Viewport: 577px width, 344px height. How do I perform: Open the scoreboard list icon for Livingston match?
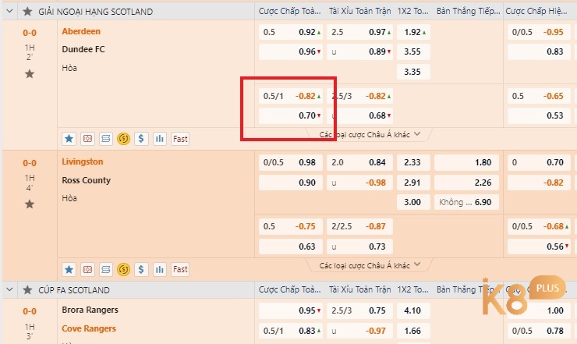105,269
